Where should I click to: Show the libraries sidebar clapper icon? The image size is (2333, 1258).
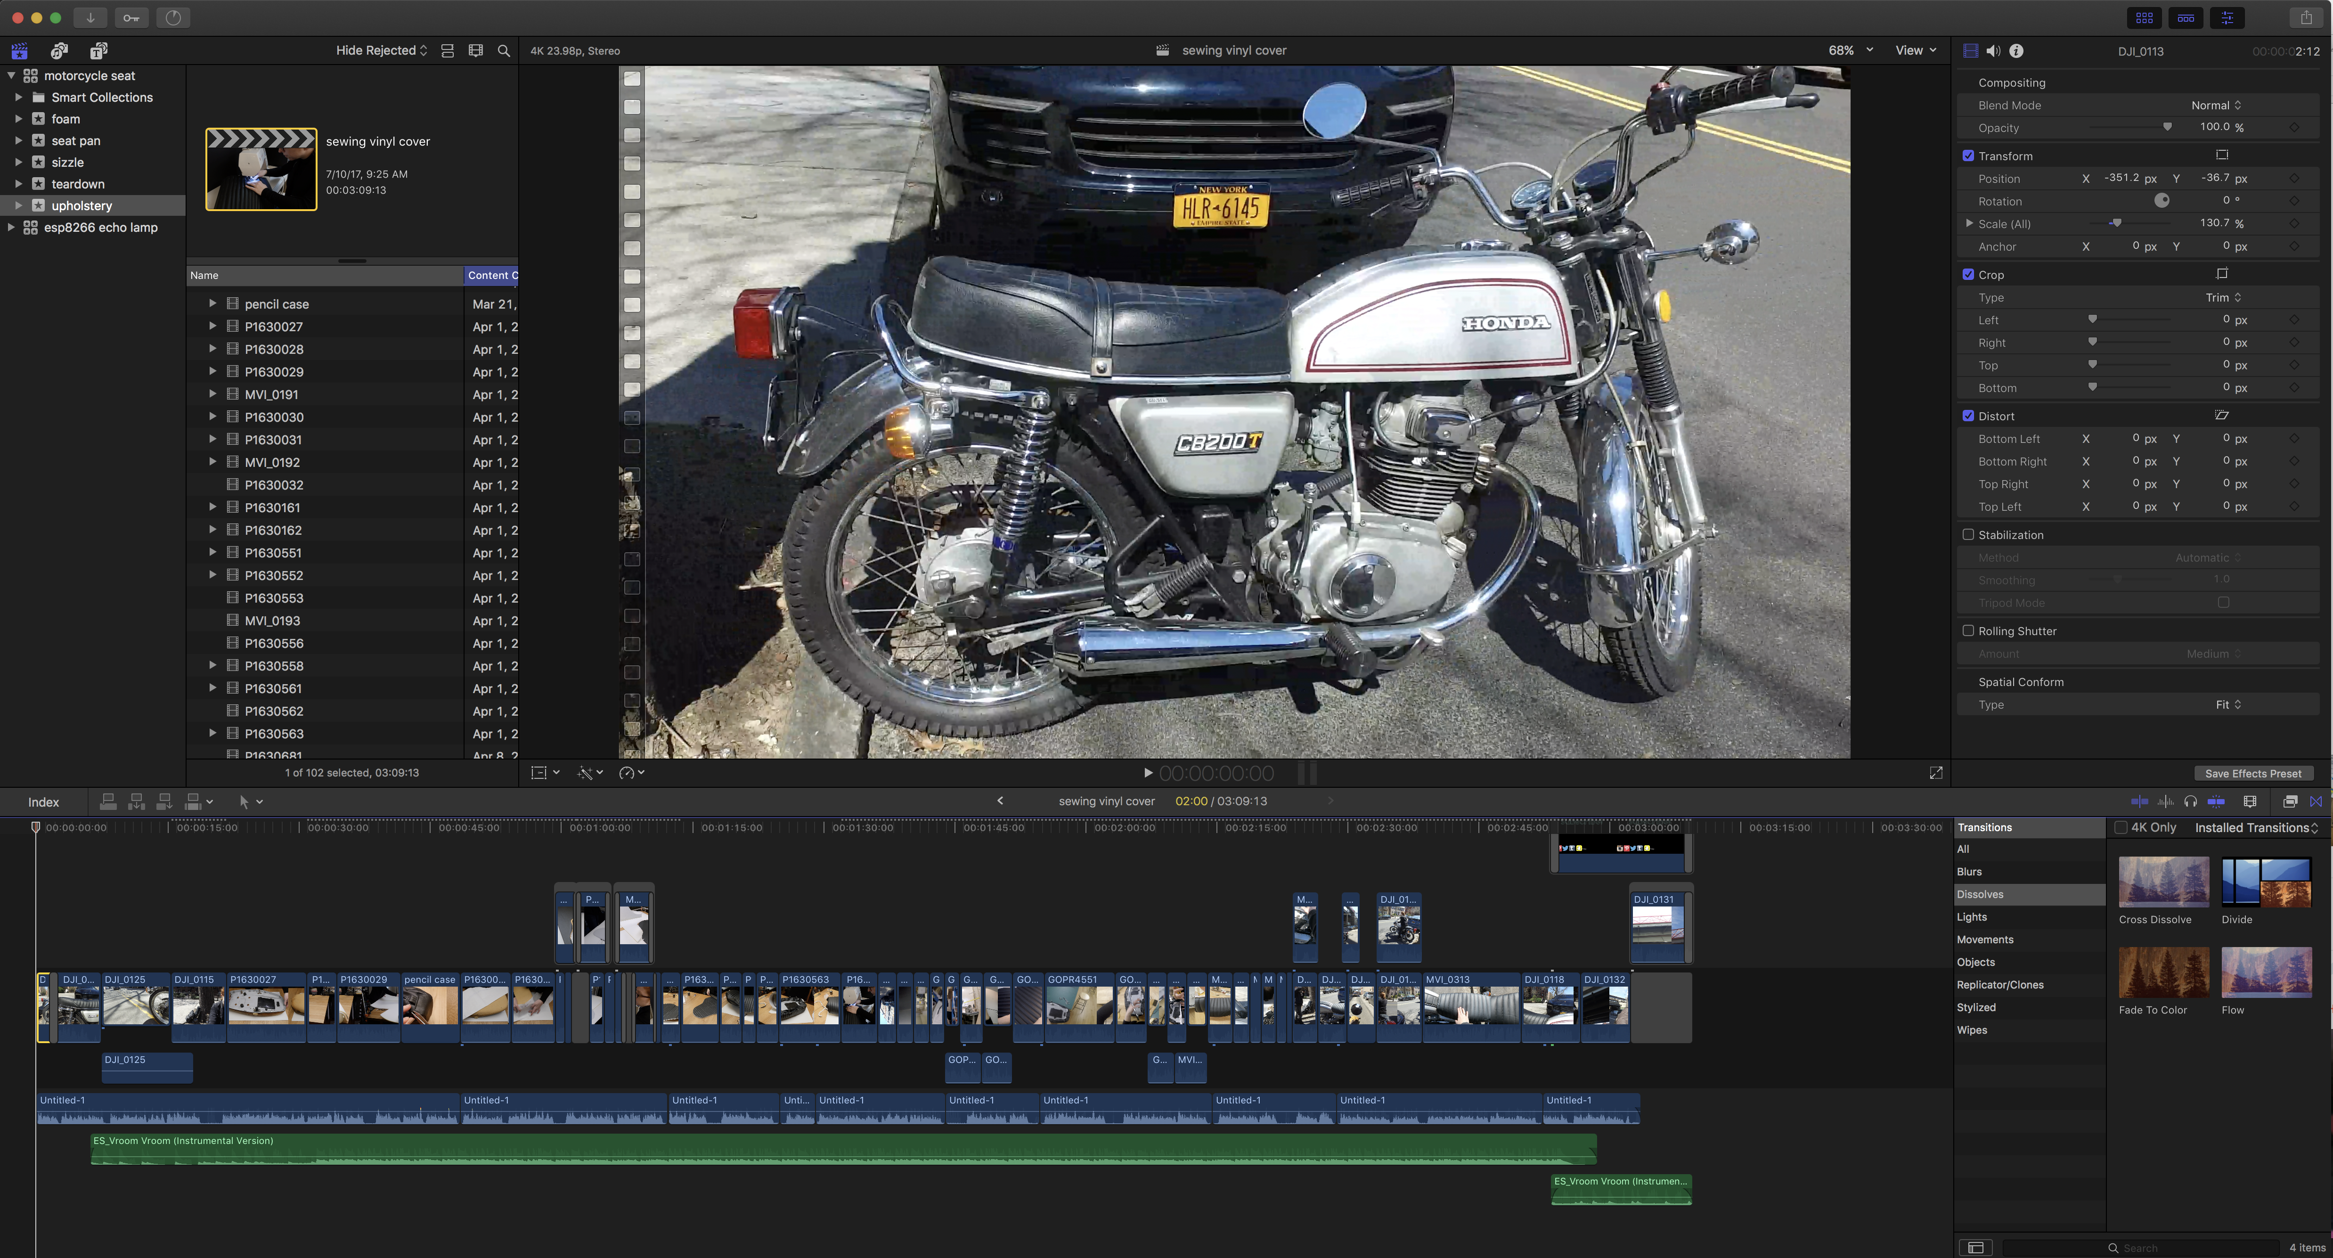[20, 51]
